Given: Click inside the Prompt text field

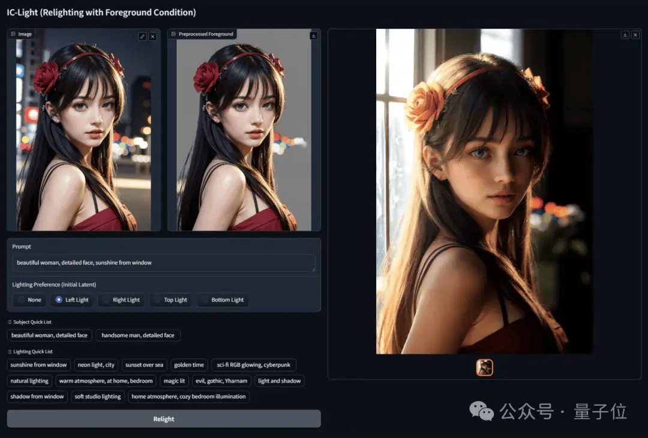Looking at the screenshot, I should coord(163,263).
